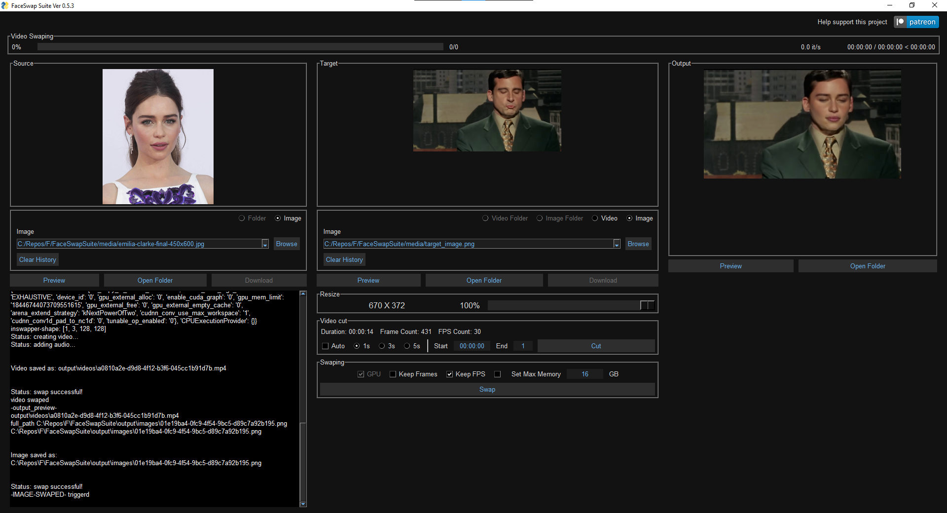Enable the Keep Frames checkbox
This screenshot has height=513, width=947.
[393, 374]
